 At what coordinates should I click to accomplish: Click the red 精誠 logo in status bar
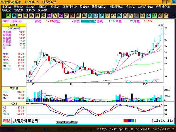coord(7,121)
